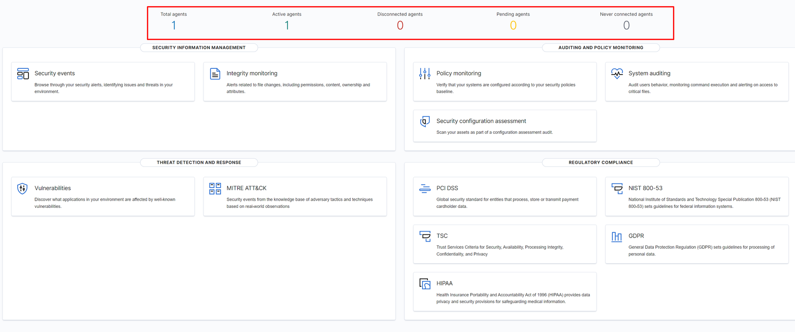Click the 'Scan your assets' description
Image resolution: width=795 pixels, height=332 pixels.
[x=494, y=132]
